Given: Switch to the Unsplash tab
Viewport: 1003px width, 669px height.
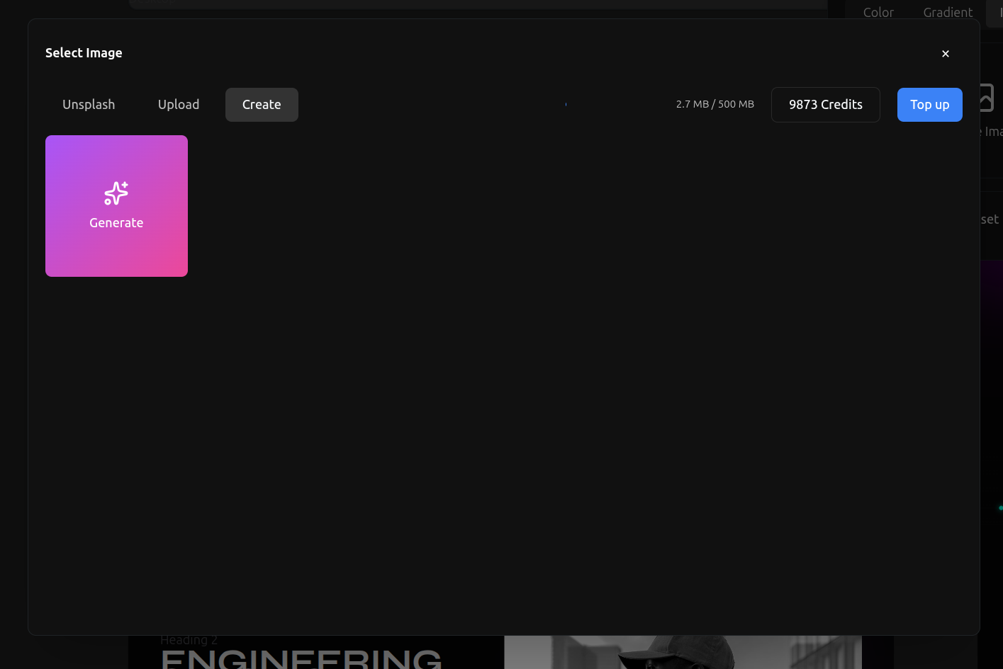Looking at the screenshot, I should tap(89, 105).
